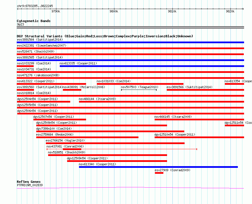
Task: Select esv3891560 (Suktitipat2014) label
Action: tap(40, 87)
